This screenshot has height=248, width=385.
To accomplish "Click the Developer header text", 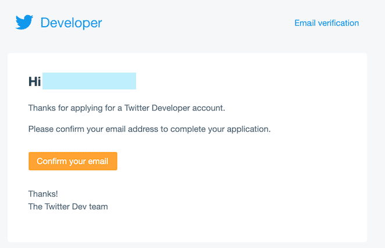I will coord(71,23).
